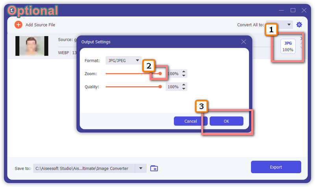Open settings via the gear icon
Image resolution: width=315 pixels, height=187 pixels.
[299, 25]
